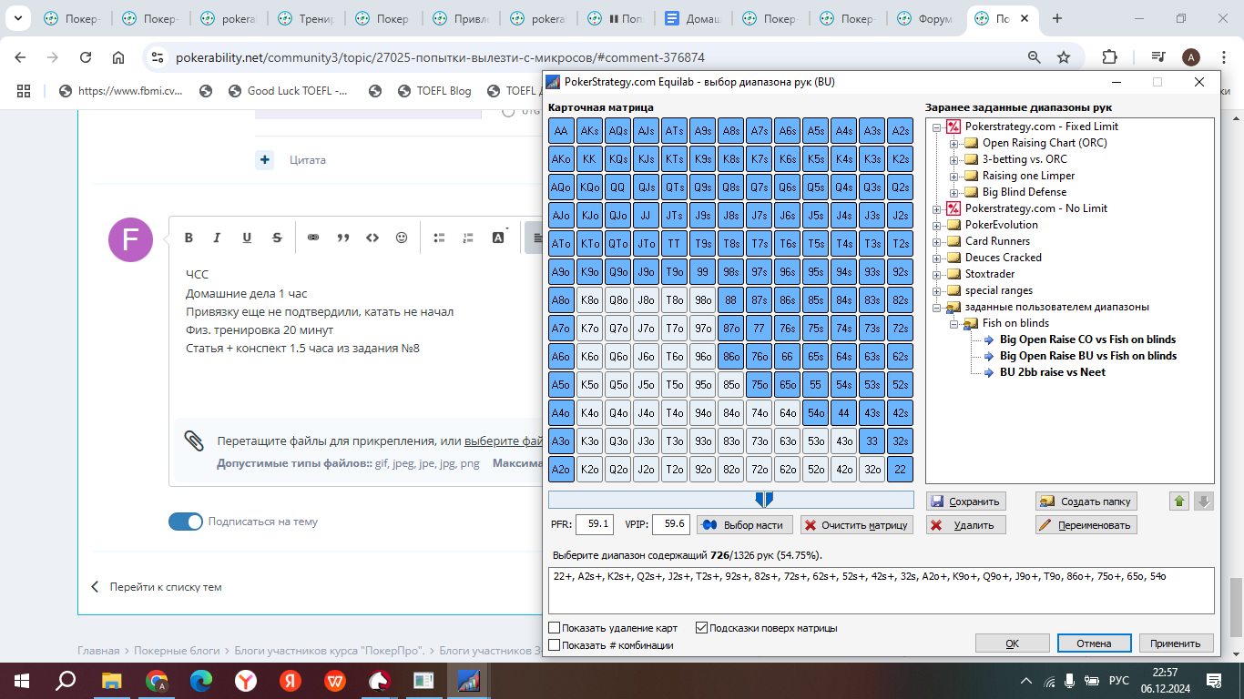Open suit selection (Выбор масти)
The width and height of the screenshot is (1244, 699).
[744, 524]
